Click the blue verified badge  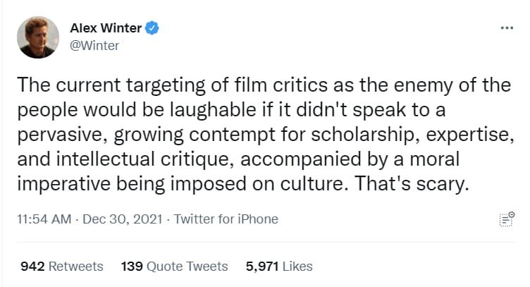(152, 28)
